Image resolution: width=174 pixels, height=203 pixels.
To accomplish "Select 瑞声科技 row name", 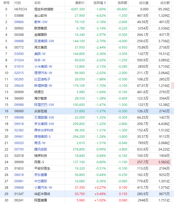I will coord(41,156).
